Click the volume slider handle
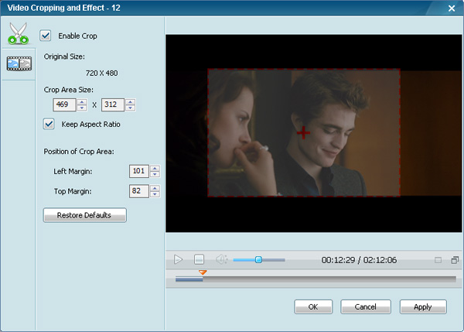Image resolution: width=464 pixels, height=332 pixels. [x=258, y=260]
